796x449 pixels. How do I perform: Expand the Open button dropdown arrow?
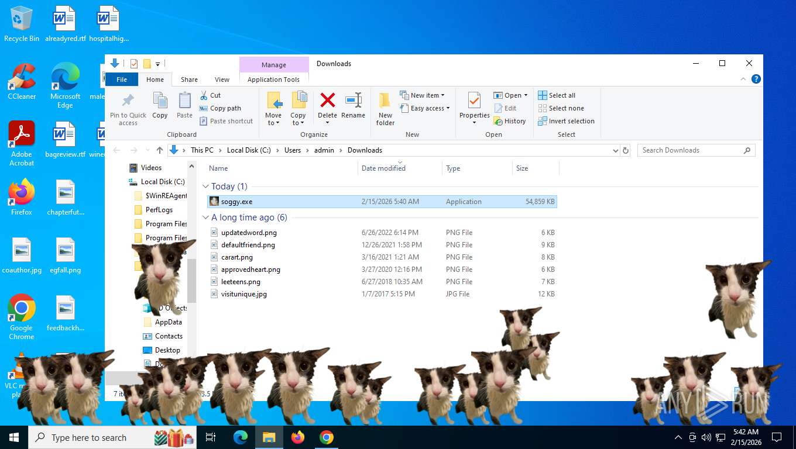pos(526,95)
